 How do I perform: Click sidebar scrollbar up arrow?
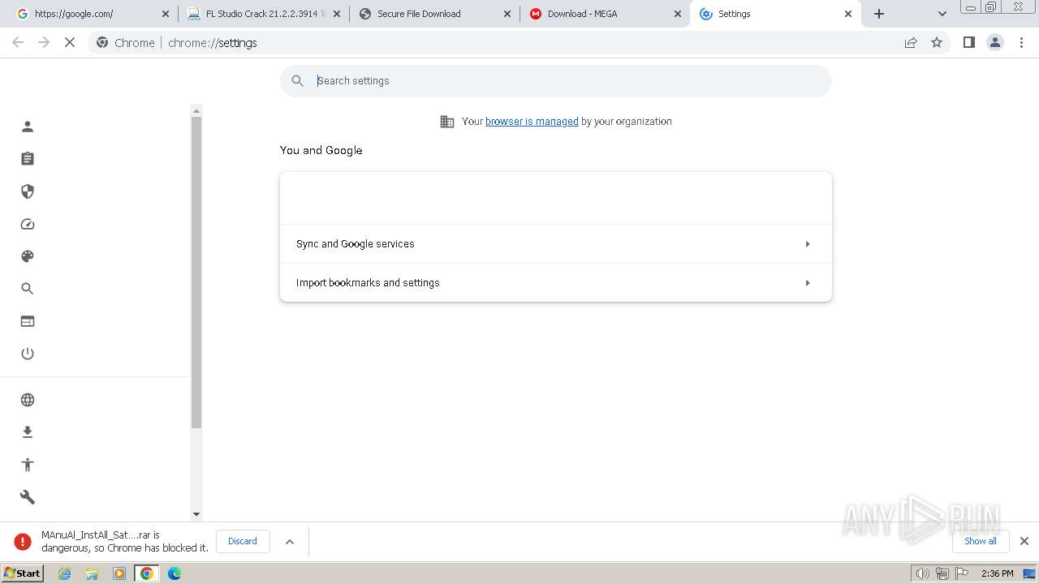tap(196, 110)
